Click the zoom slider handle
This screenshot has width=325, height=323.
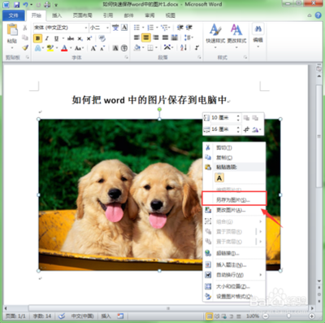(289, 316)
